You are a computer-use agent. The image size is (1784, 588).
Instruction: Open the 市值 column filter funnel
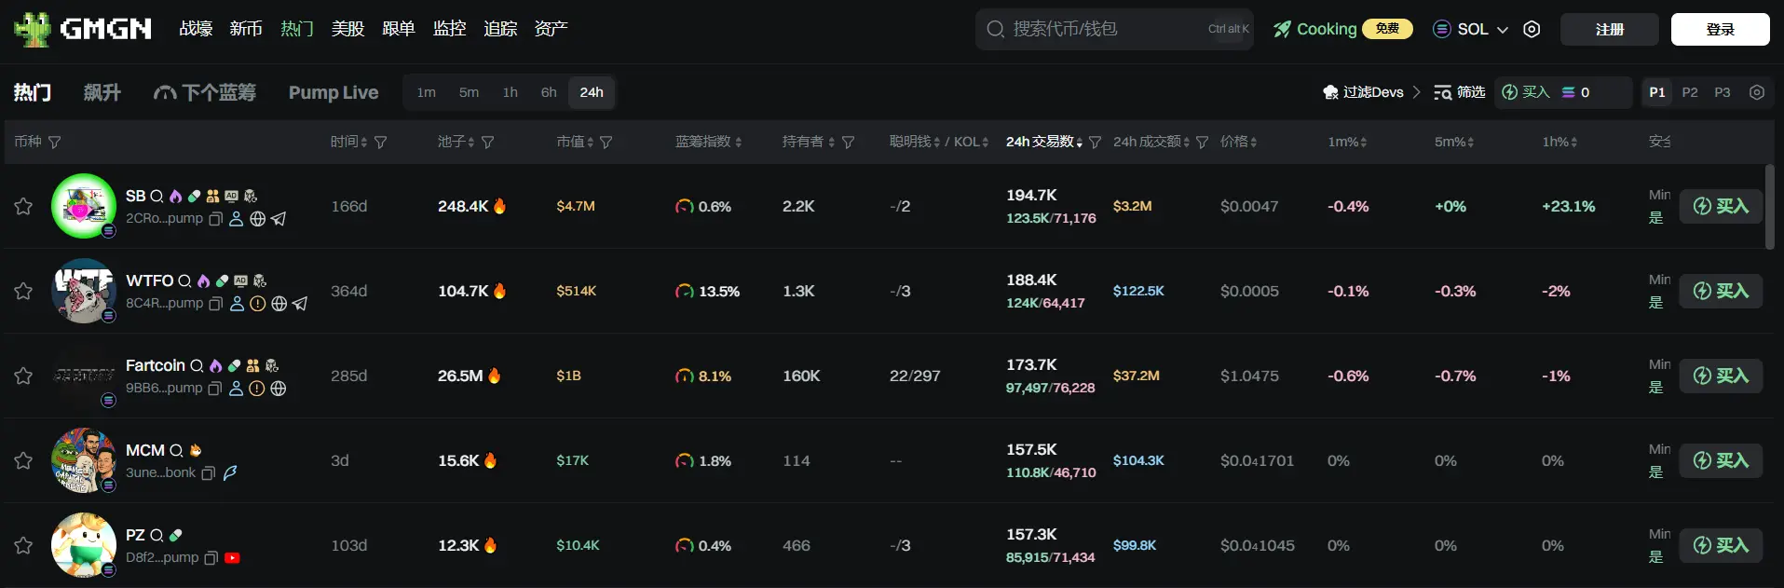coord(606,143)
